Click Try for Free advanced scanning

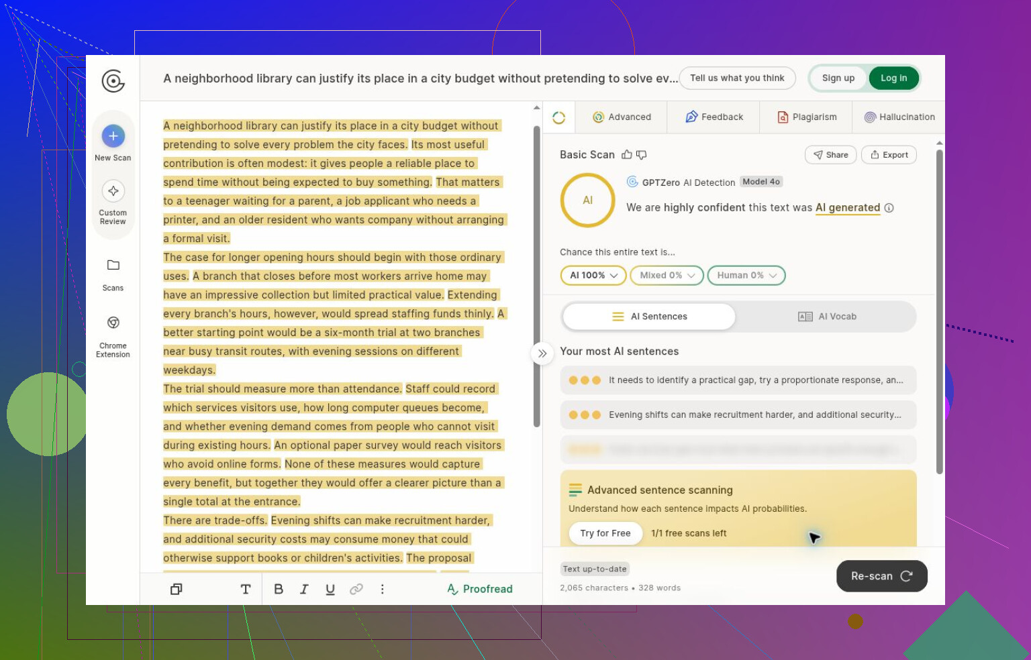click(605, 533)
